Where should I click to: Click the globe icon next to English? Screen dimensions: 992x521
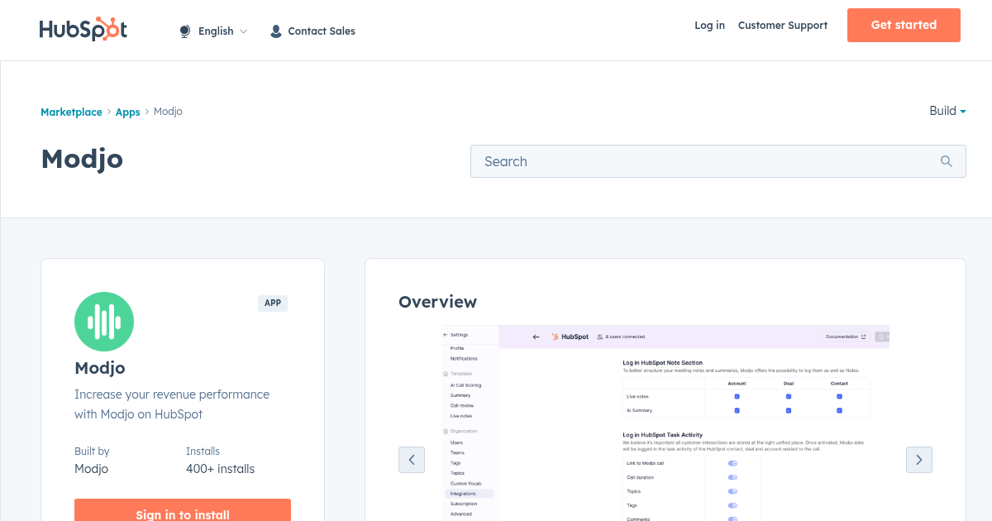click(184, 31)
